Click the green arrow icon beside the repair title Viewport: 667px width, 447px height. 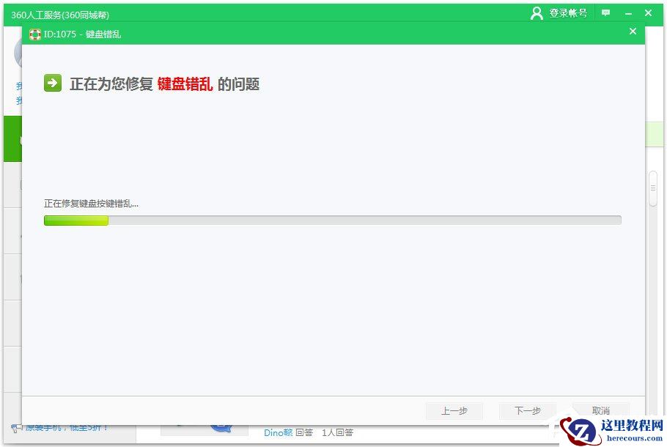[x=51, y=84]
